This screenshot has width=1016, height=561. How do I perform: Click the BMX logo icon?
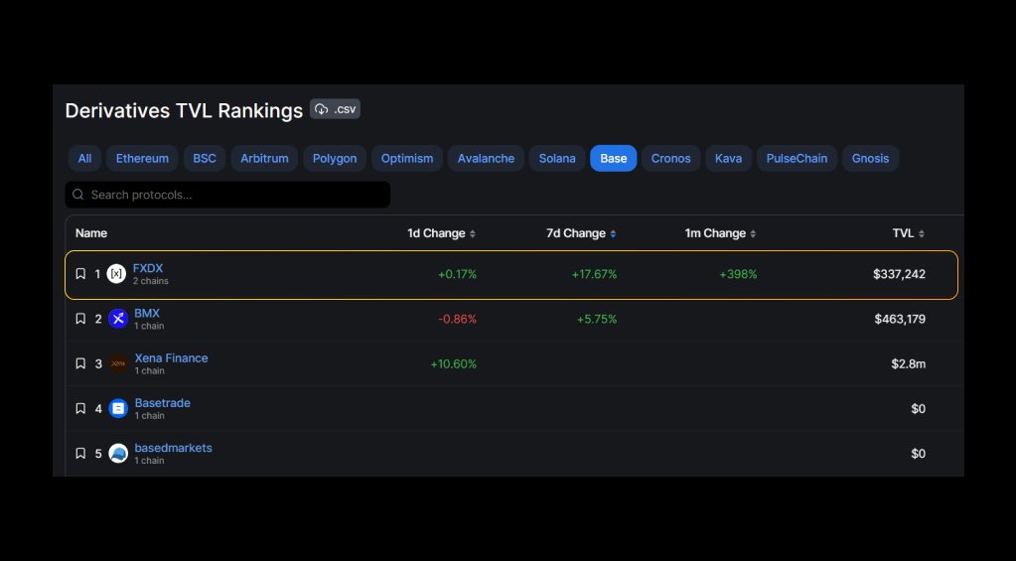[x=118, y=319]
